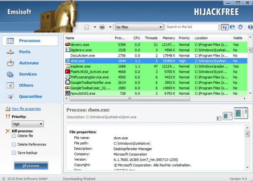Open the Quarantine section
The image size is (253, 182).
tap(31, 96)
